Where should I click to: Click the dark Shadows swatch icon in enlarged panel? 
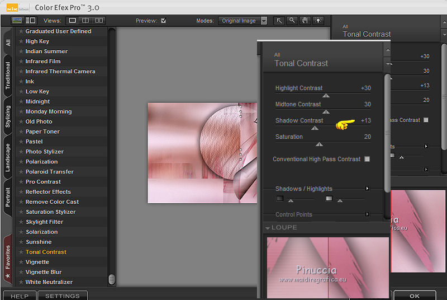(x=280, y=198)
